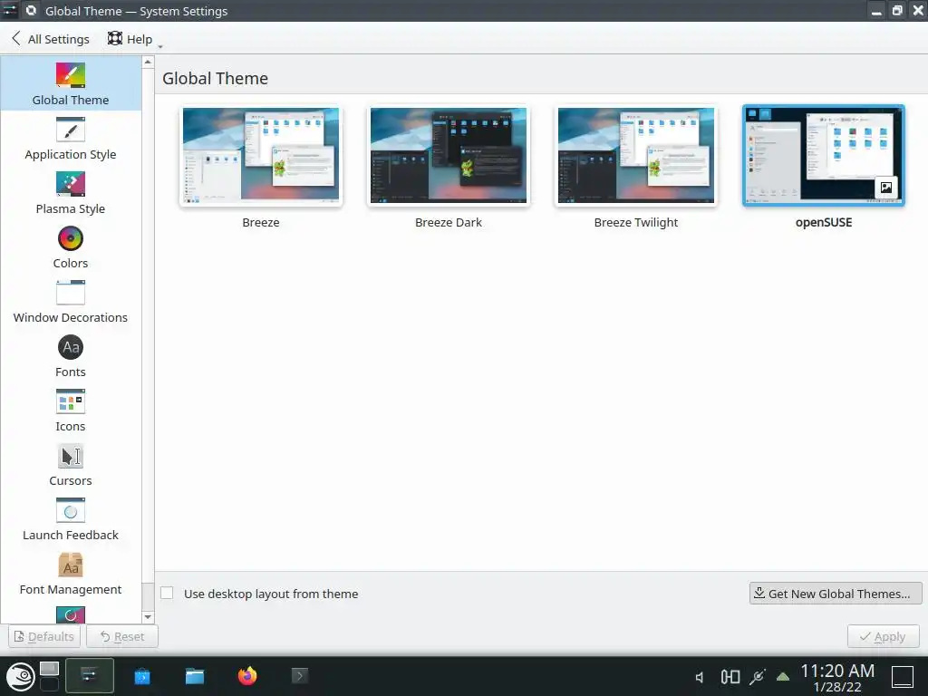
Task: Click the wallpaper preview icon on openSUSE
Action: click(886, 188)
